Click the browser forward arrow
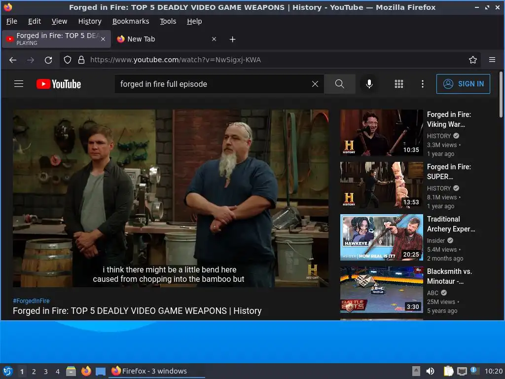This screenshot has height=379, width=505. 31,60
